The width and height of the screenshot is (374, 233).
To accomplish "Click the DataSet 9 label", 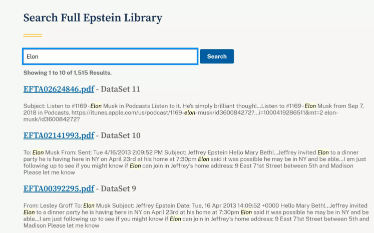I will [x=118, y=188].
